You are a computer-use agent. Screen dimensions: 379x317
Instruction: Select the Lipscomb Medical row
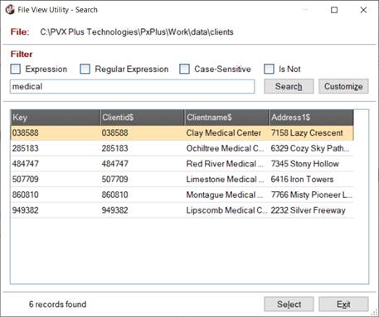coord(182,210)
